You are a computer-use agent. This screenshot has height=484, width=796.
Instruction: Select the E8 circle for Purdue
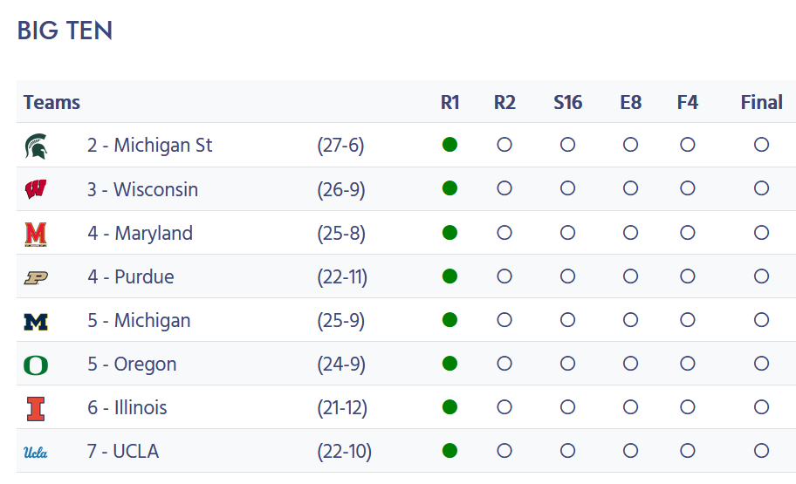(630, 276)
